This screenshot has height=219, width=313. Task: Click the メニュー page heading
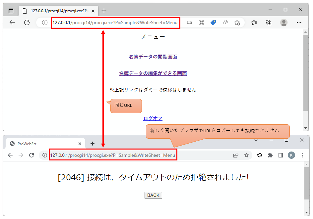coord(153,37)
